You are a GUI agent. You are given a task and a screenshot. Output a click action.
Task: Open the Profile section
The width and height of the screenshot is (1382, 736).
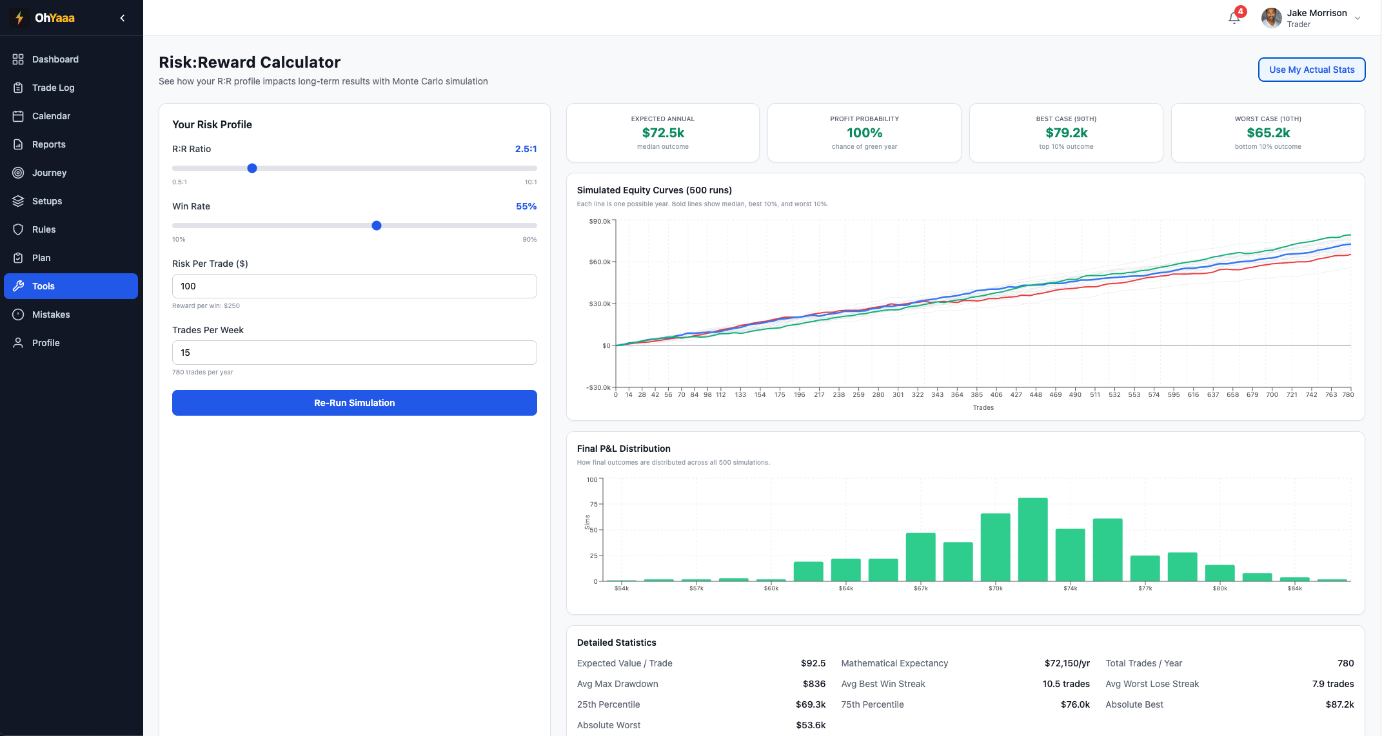pos(46,343)
